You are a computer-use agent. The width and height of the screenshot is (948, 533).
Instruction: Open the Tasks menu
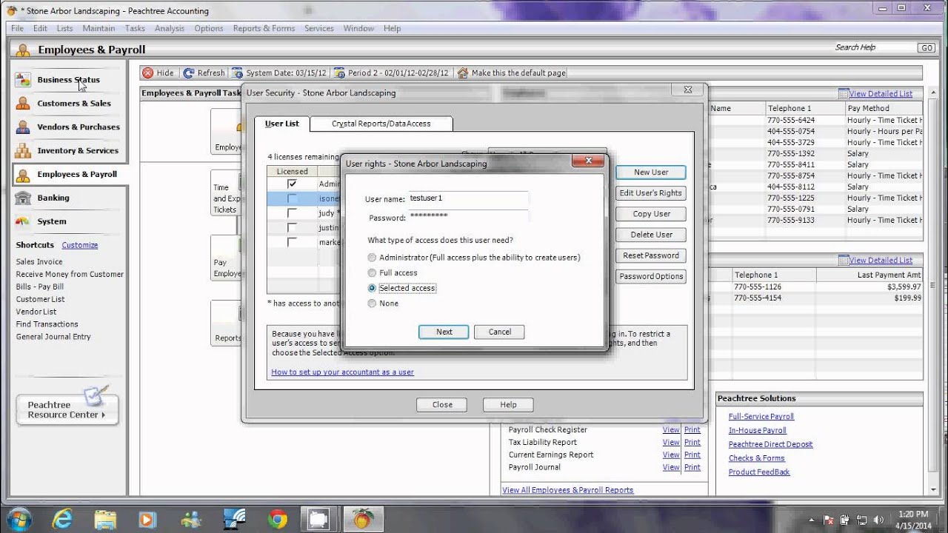[x=135, y=28]
